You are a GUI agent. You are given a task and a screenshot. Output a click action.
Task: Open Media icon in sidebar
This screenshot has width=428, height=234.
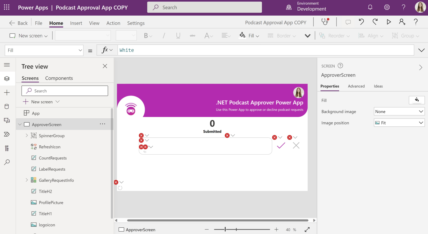point(7,121)
